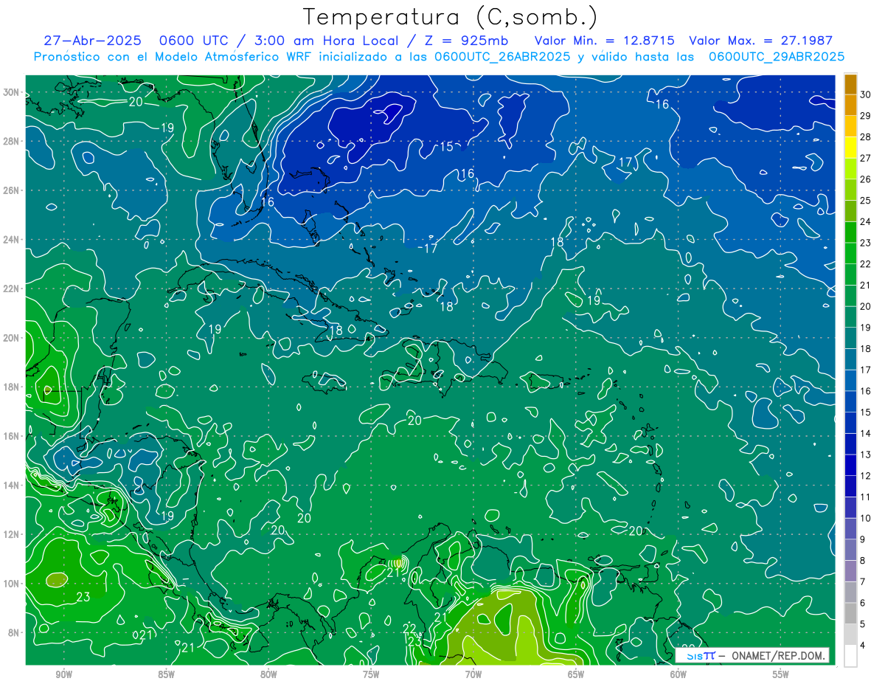
Task: Select the valid-until time "0600UTC_29ABR2025"
Action: [777, 57]
